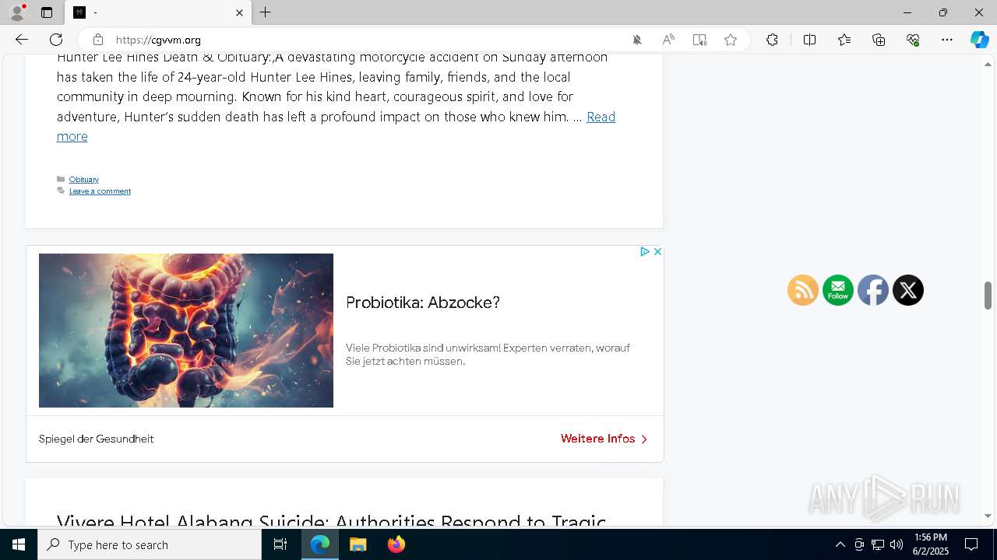The width and height of the screenshot is (997, 560).
Task: View site information lock icon
Action: [97, 40]
